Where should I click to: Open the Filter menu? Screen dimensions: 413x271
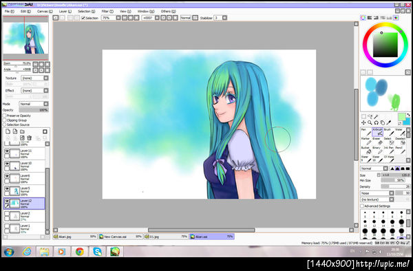pyautogui.click(x=107, y=11)
